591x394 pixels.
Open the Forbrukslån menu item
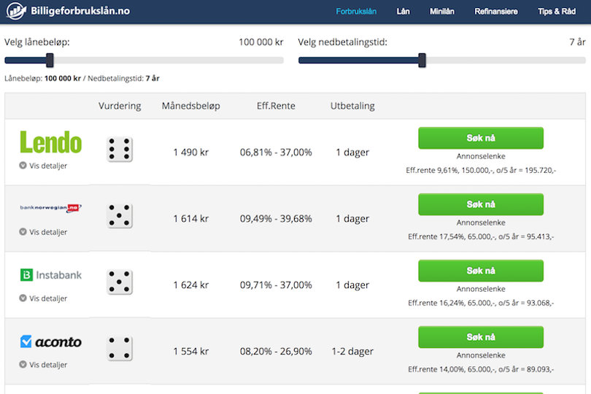click(356, 12)
